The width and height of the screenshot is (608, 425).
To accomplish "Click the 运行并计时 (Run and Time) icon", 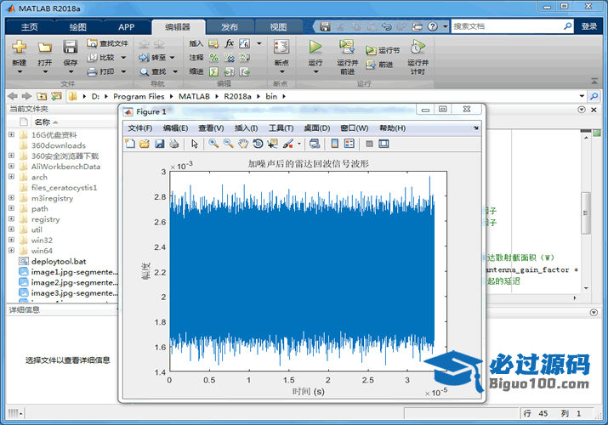I will [x=418, y=47].
